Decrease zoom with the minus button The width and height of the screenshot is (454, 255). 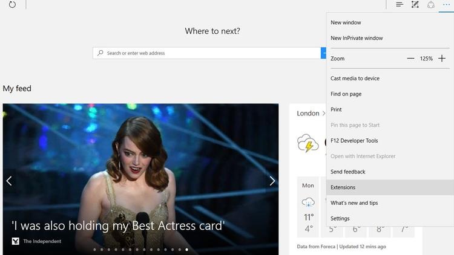[x=410, y=59]
